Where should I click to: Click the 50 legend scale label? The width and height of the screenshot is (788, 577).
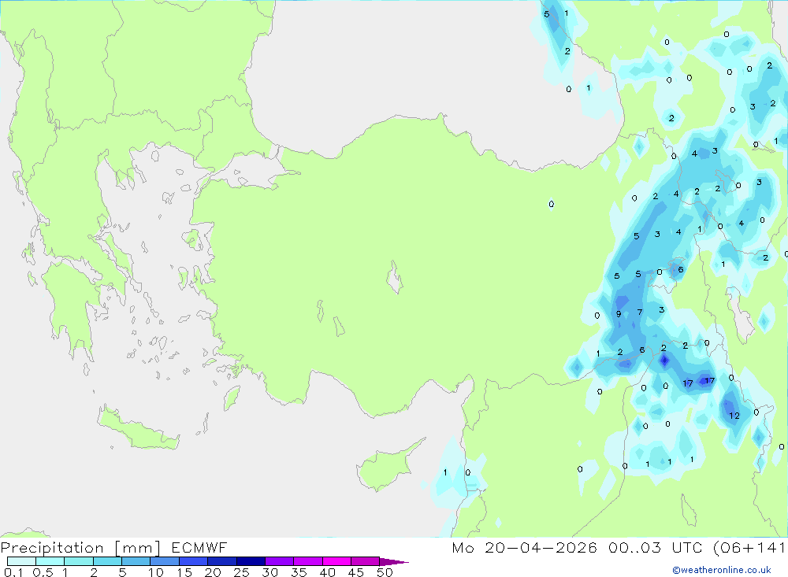385,572
